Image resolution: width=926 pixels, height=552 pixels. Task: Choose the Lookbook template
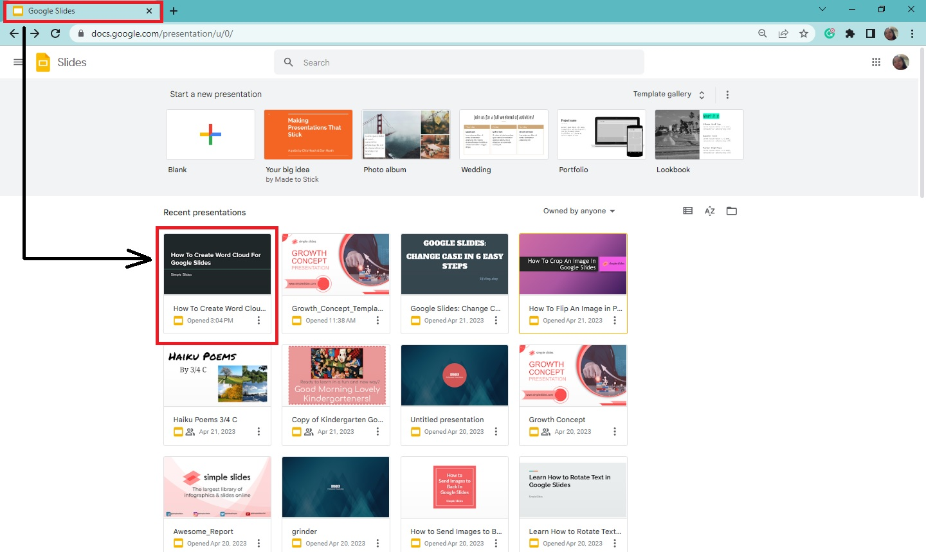[x=699, y=134]
